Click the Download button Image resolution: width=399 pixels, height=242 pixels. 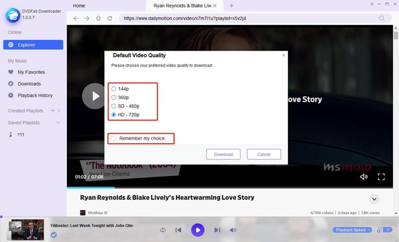click(x=223, y=154)
